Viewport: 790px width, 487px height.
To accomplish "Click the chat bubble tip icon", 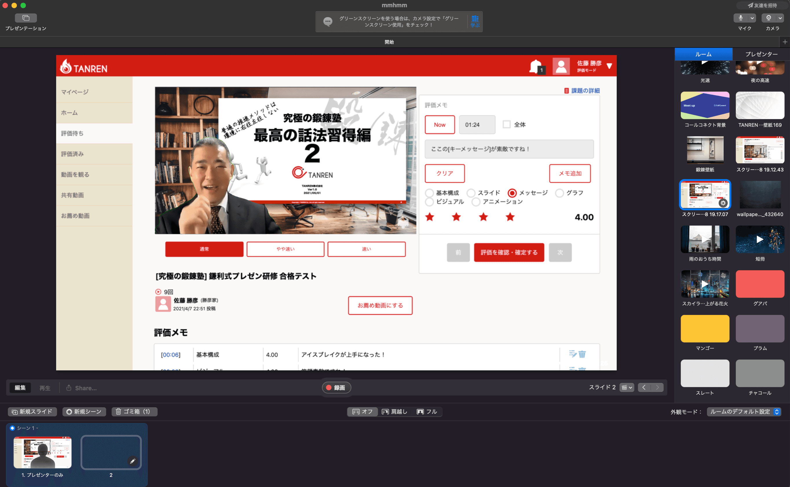I will point(328,22).
